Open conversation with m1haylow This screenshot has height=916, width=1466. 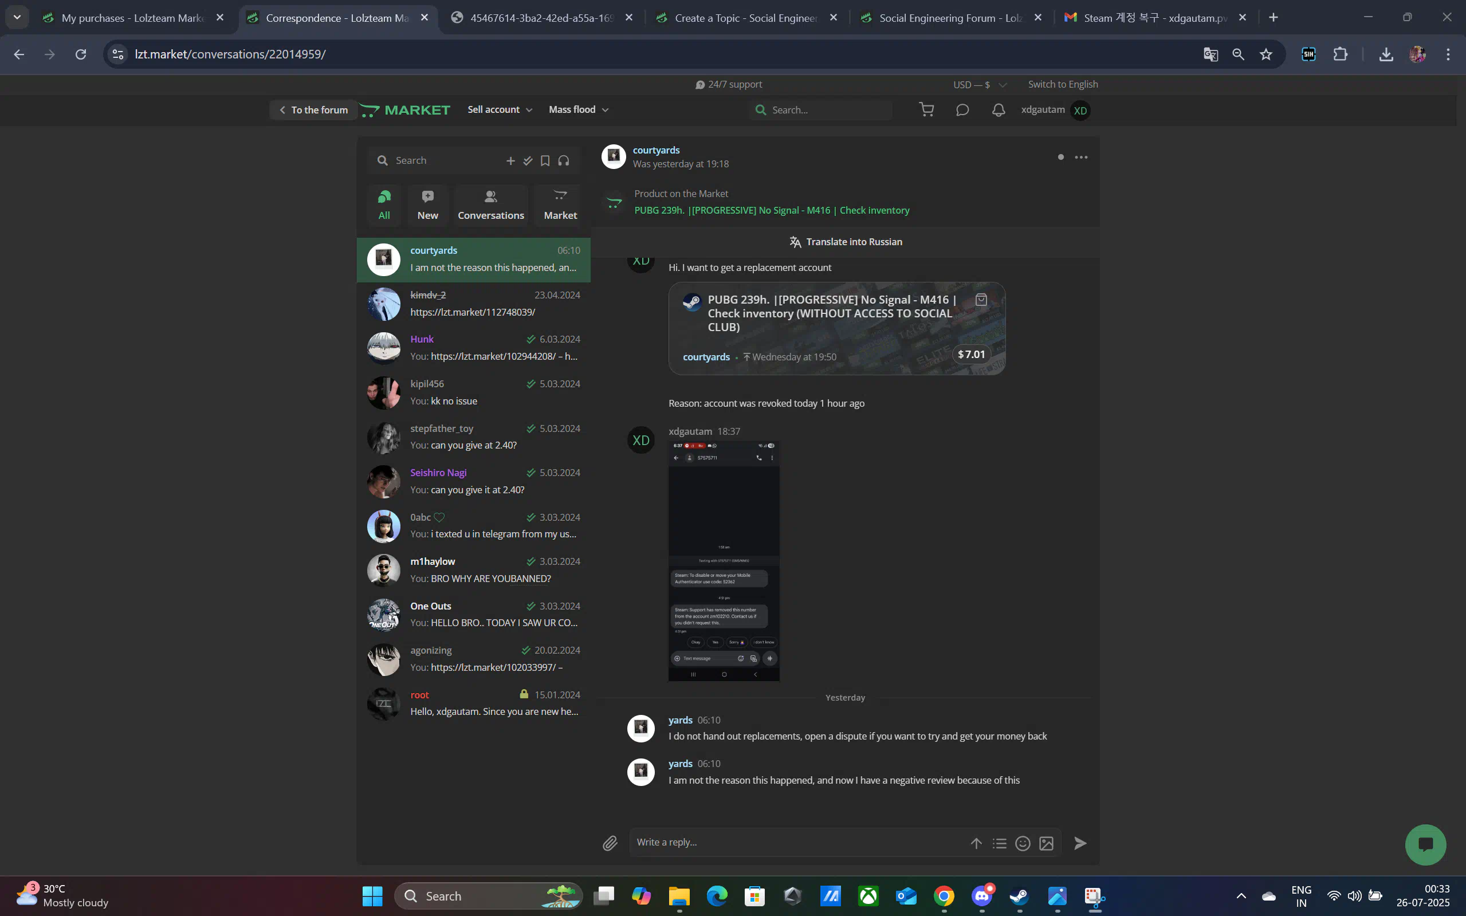(x=474, y=570)
